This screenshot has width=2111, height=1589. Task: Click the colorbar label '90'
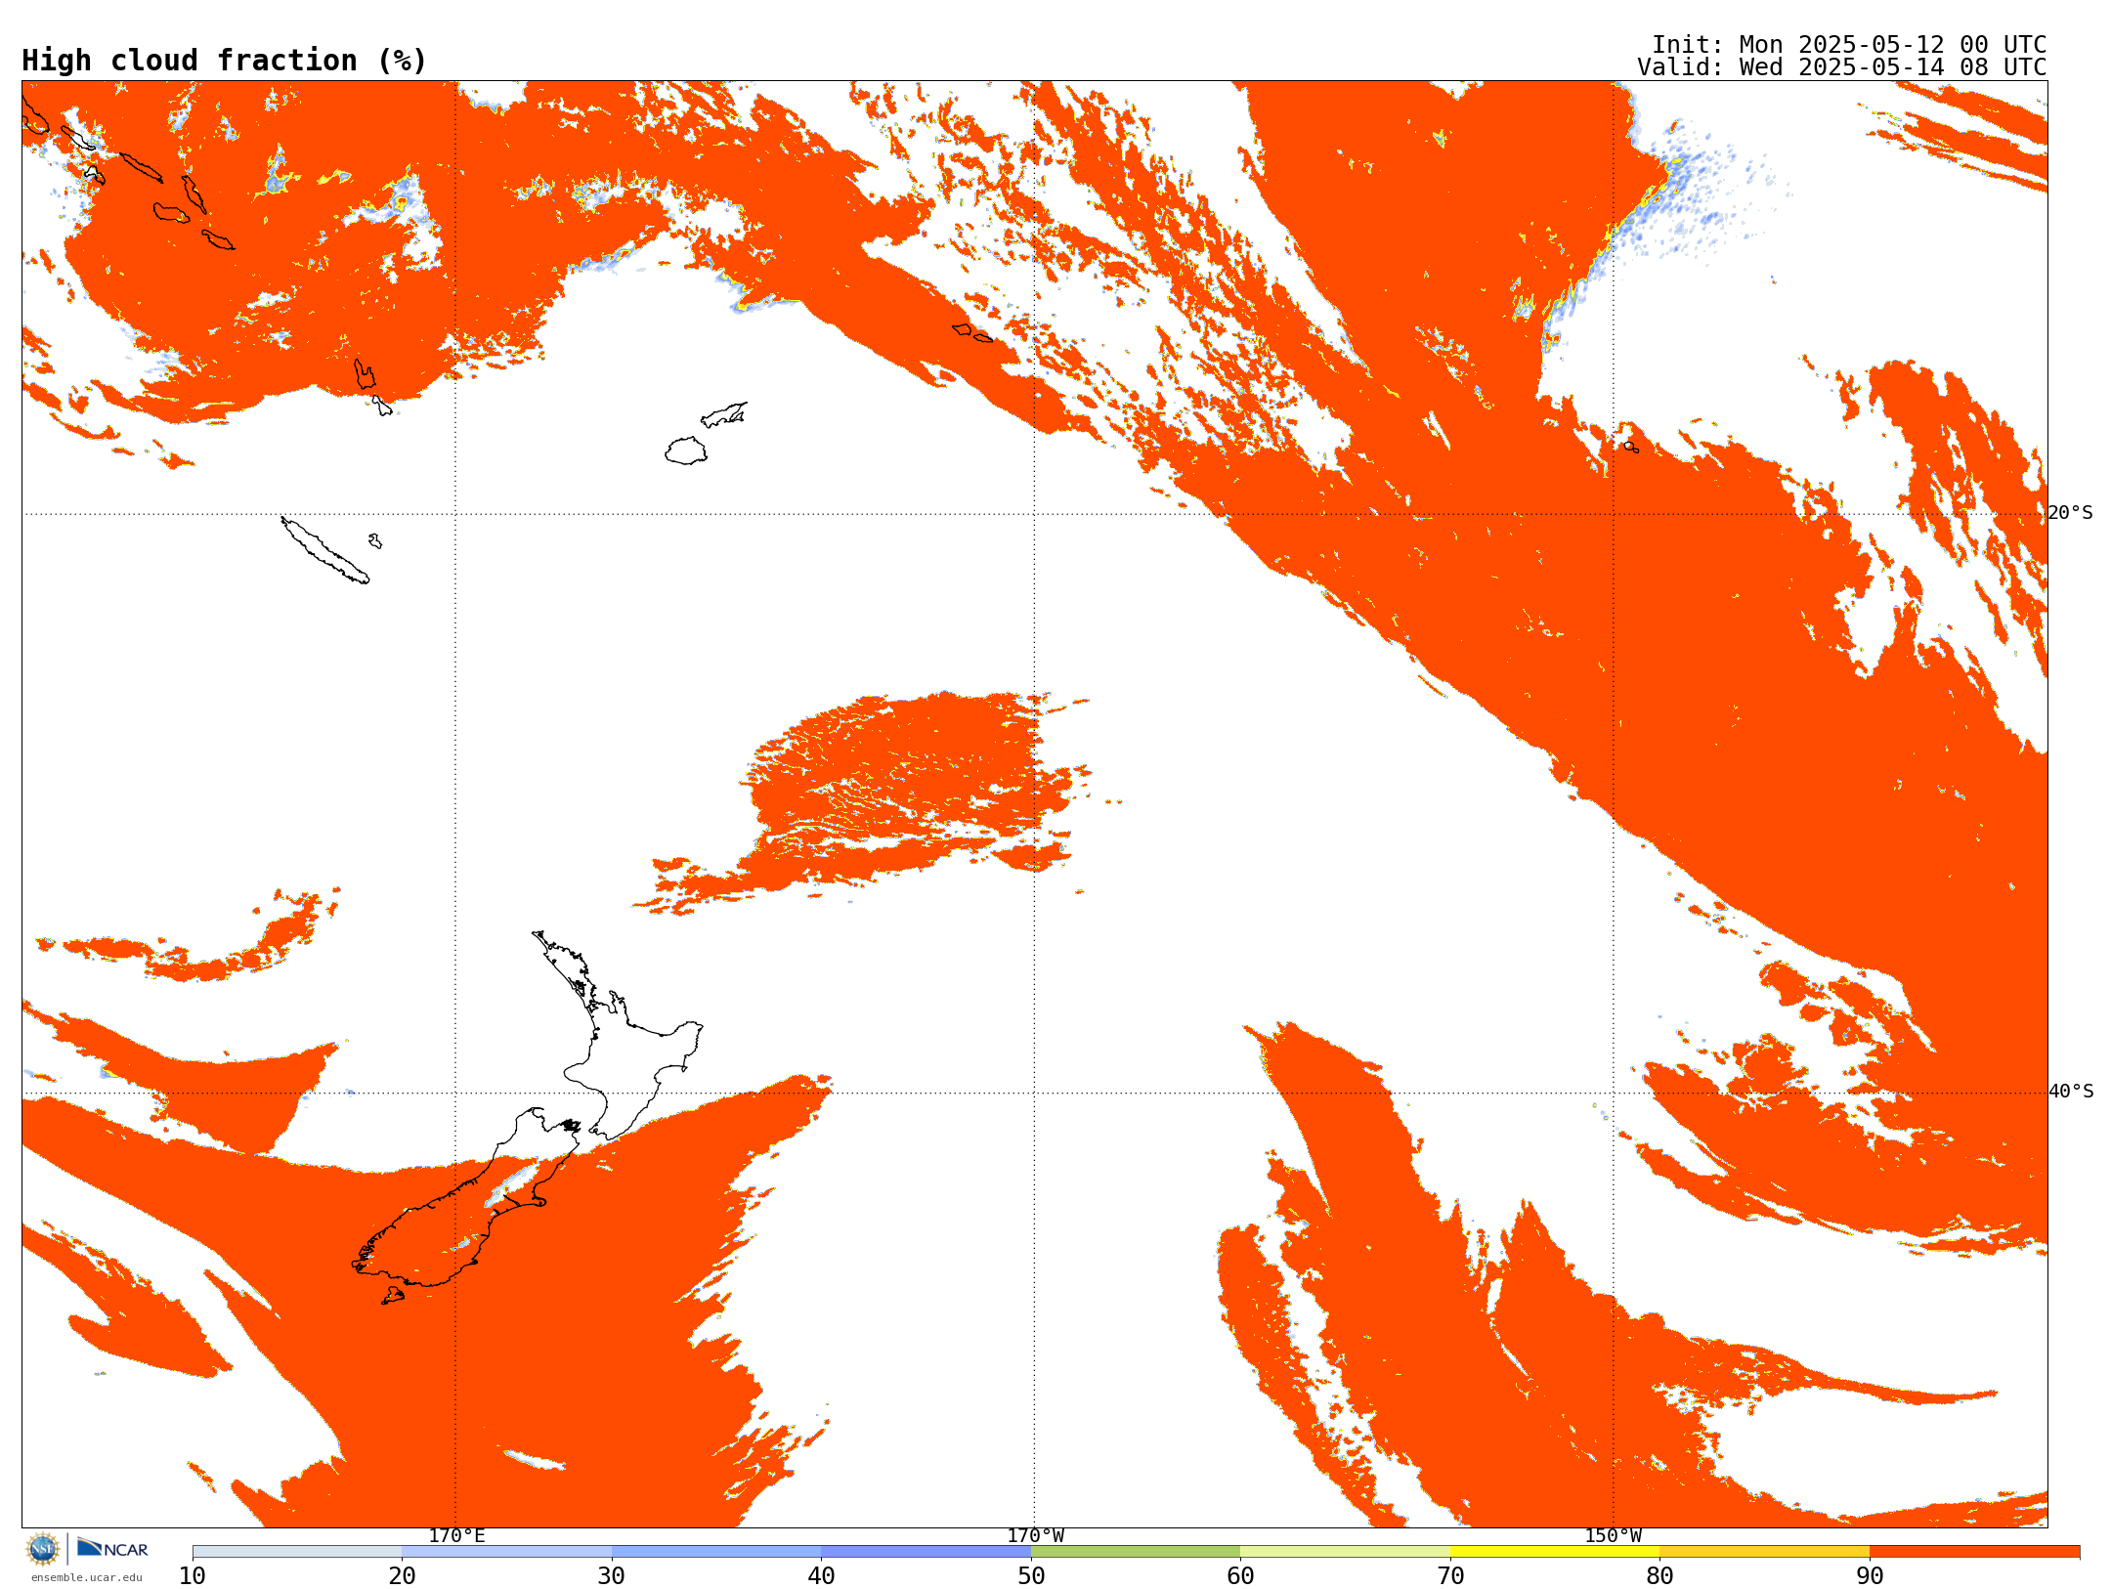click(x=1870, y=1576)
